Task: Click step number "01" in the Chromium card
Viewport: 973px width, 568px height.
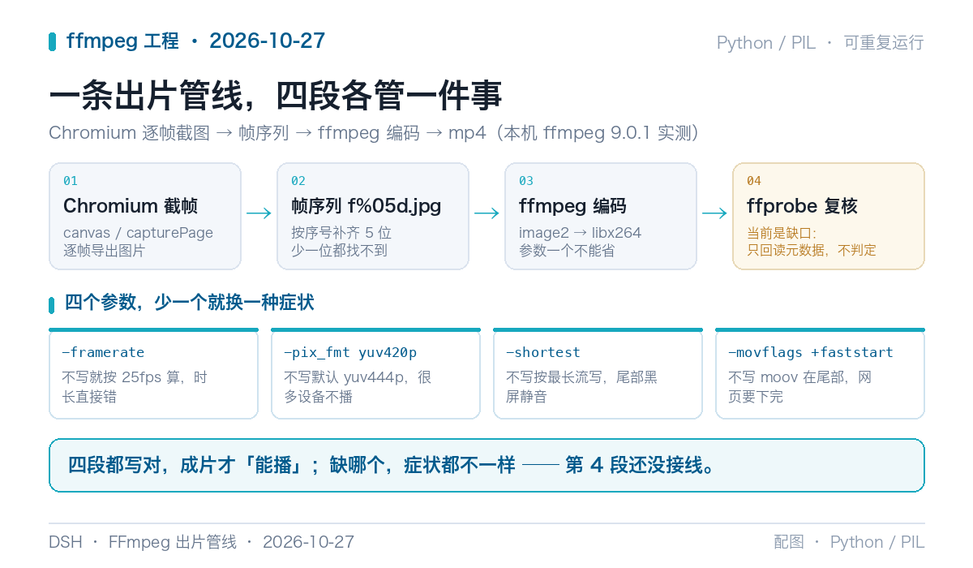Action: pos(71,181)
